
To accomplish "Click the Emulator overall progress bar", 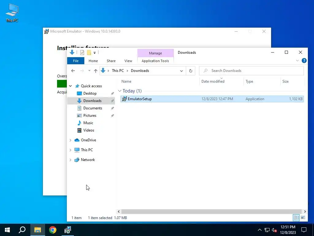I will 62,84.
